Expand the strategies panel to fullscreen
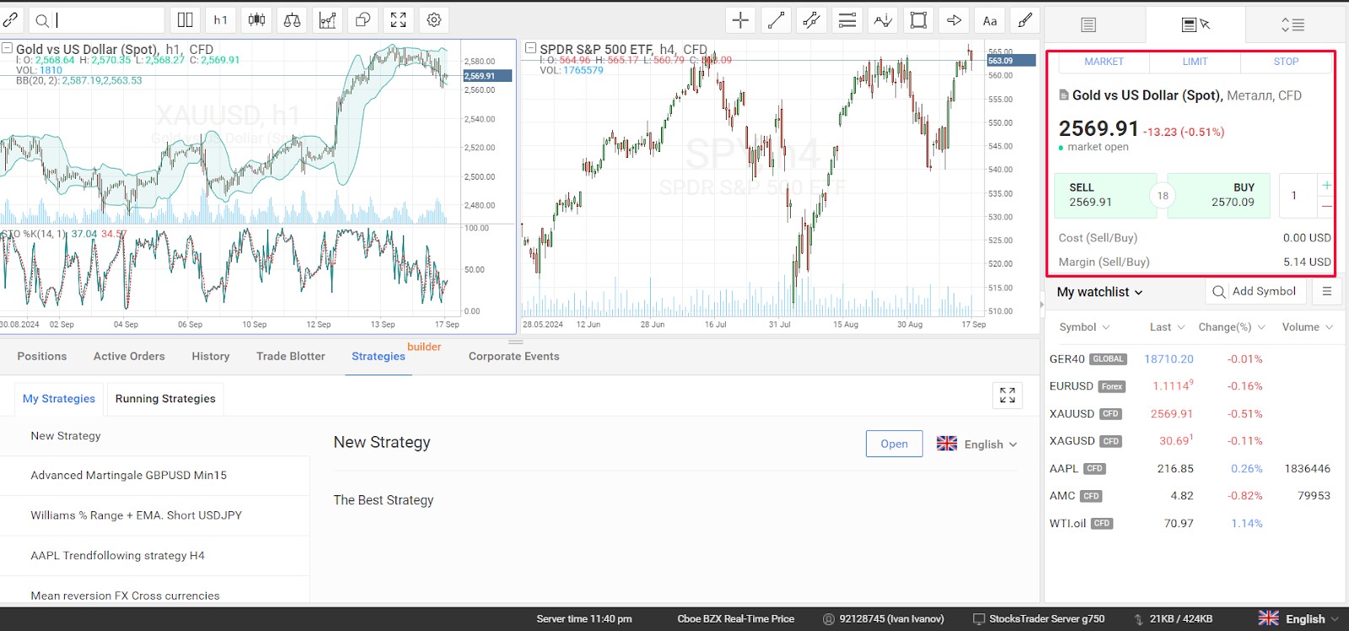The width and height of the screenshot is (1349, 631). [1008, 395]
